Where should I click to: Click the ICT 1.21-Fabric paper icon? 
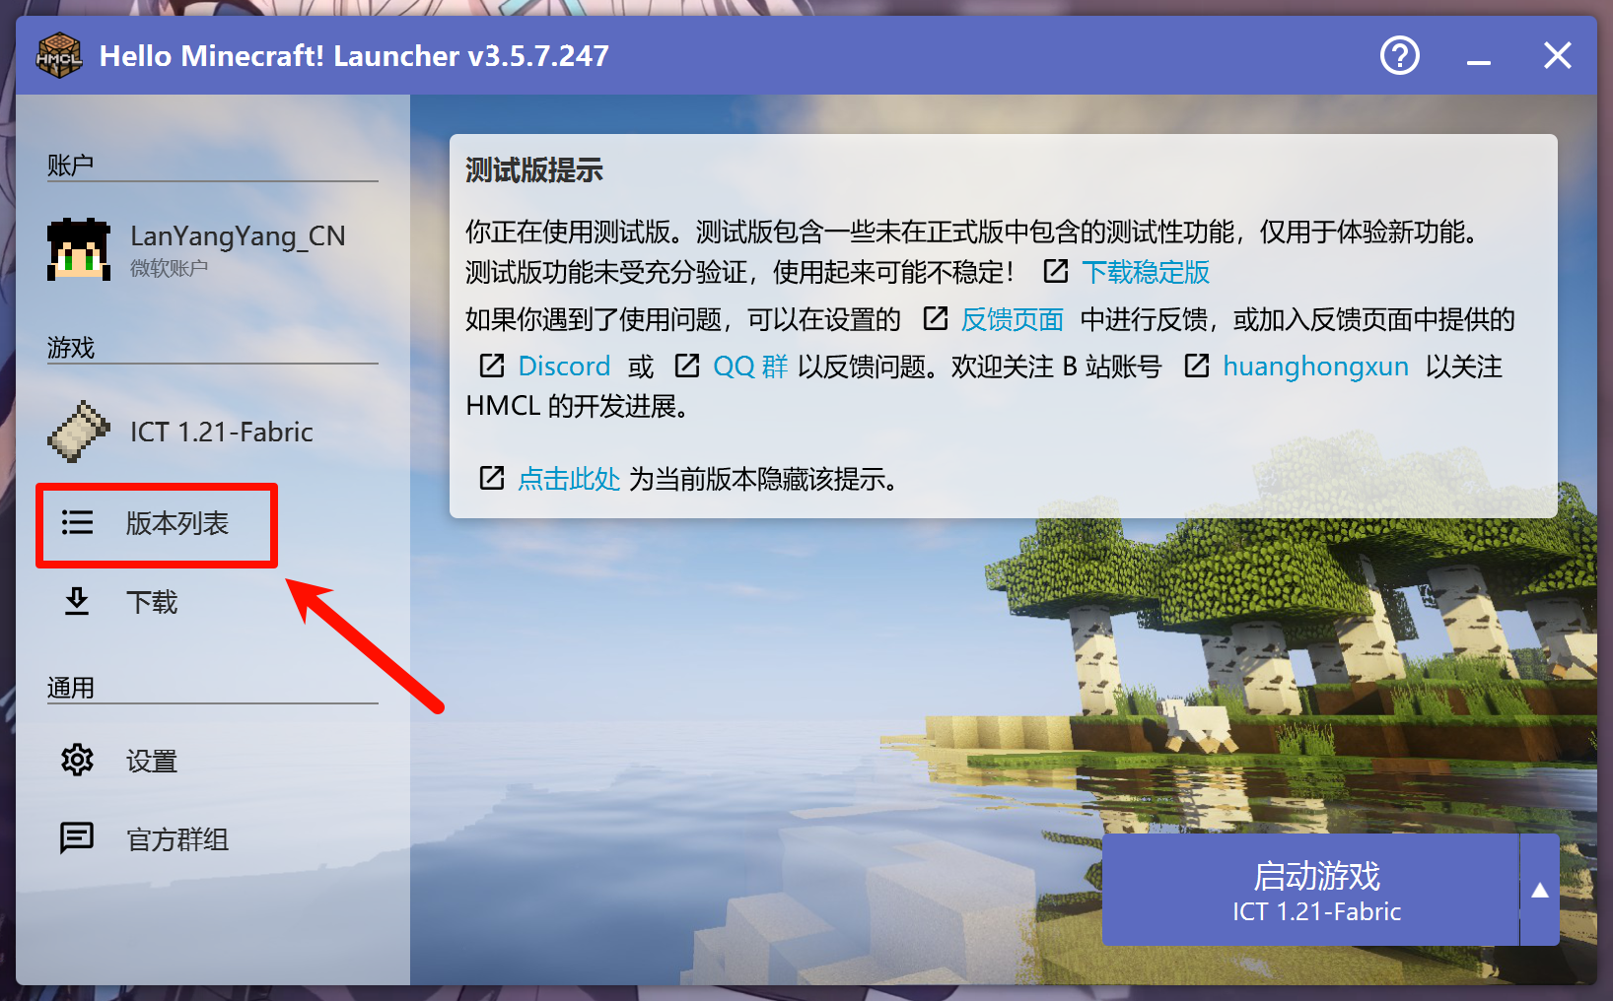[79, 432]
